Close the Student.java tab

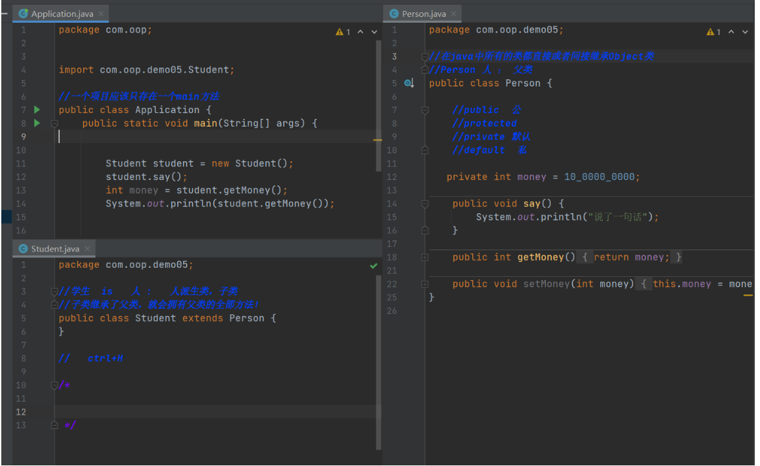(x=87, y=249)
